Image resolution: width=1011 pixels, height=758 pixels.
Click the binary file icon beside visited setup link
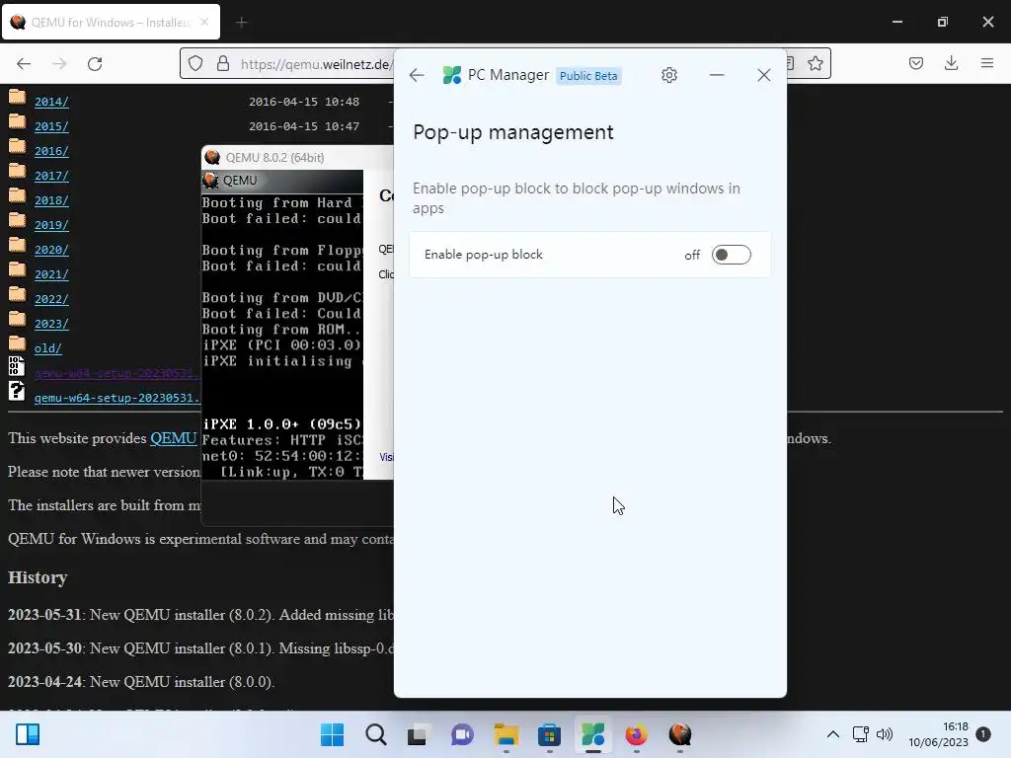point(17,366)
